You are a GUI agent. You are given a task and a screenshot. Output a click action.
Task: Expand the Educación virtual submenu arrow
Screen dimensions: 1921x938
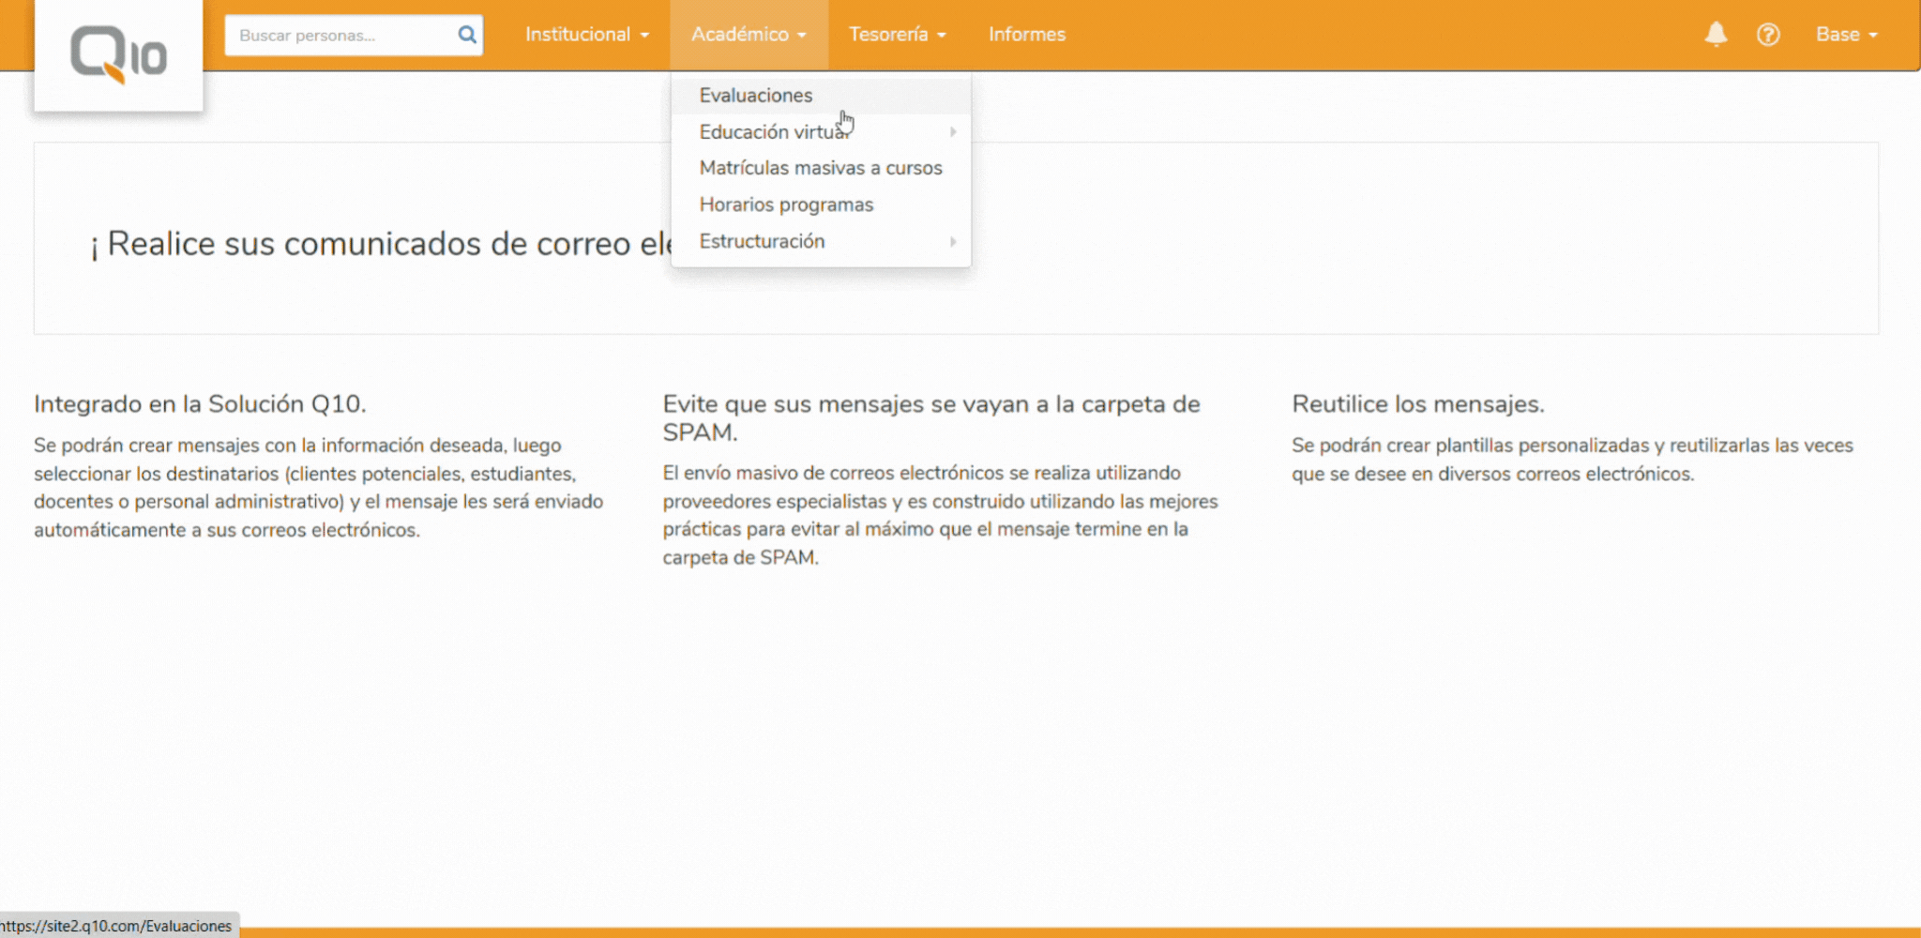[953, 132]
